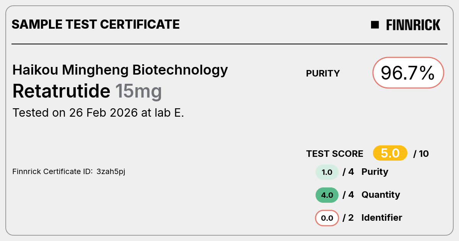
Task: Click the FINNRICK brand name text
Action: click(x=413, y=25)
